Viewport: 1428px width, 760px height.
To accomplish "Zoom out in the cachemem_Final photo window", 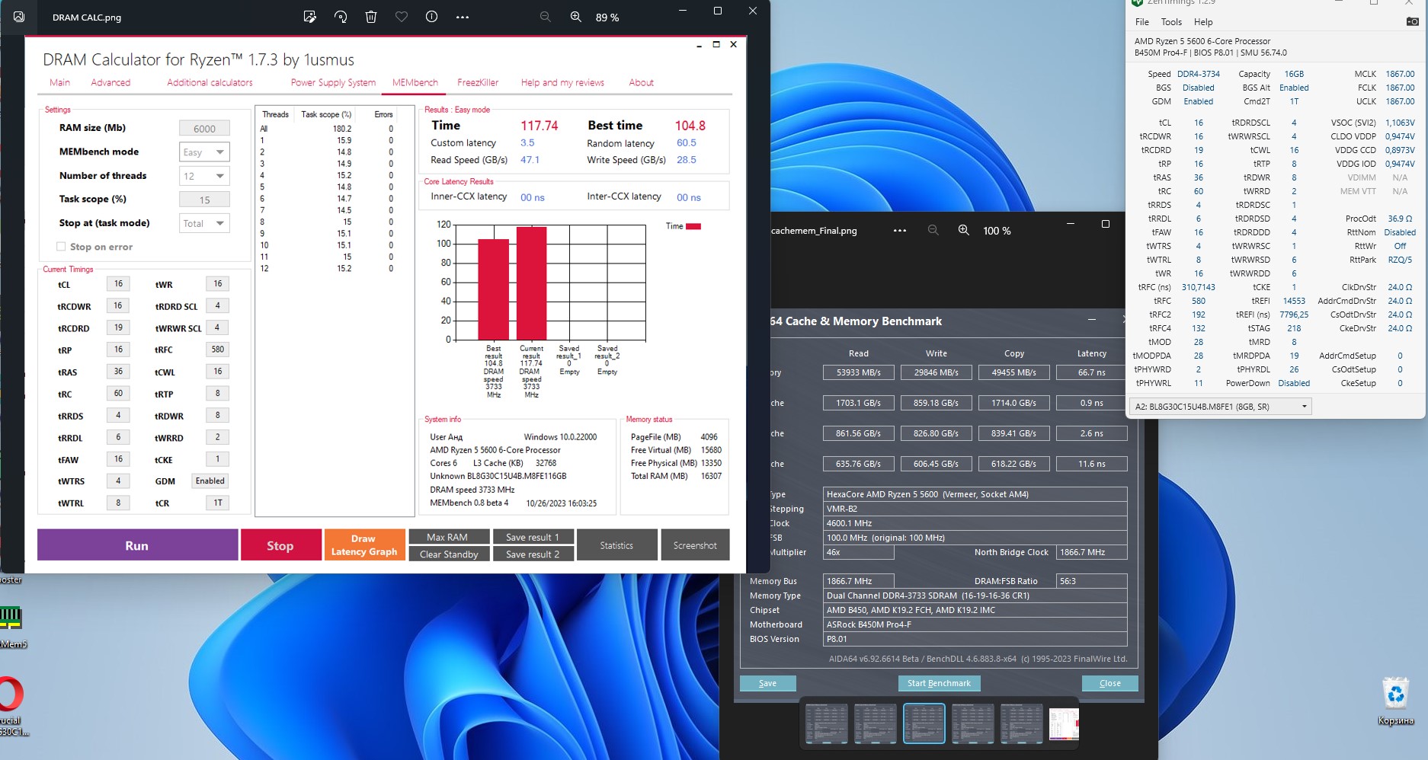I will (933, 230).
